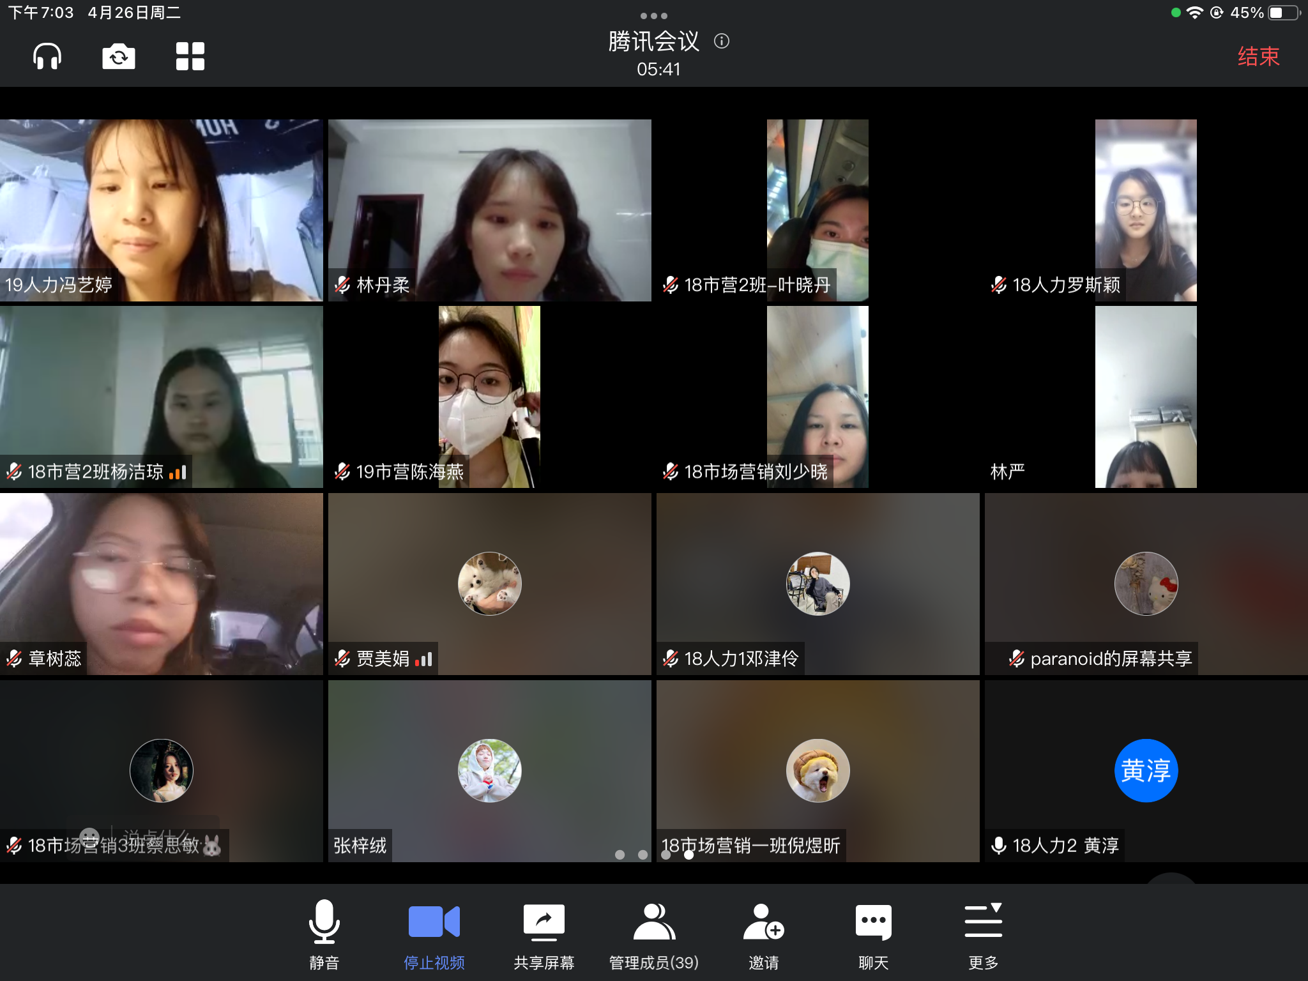This screenshot has height=981, width=1308.
Task: Click 18市场营销一班倪煜昕 dog avatar
Action: [x=818, y=770]
